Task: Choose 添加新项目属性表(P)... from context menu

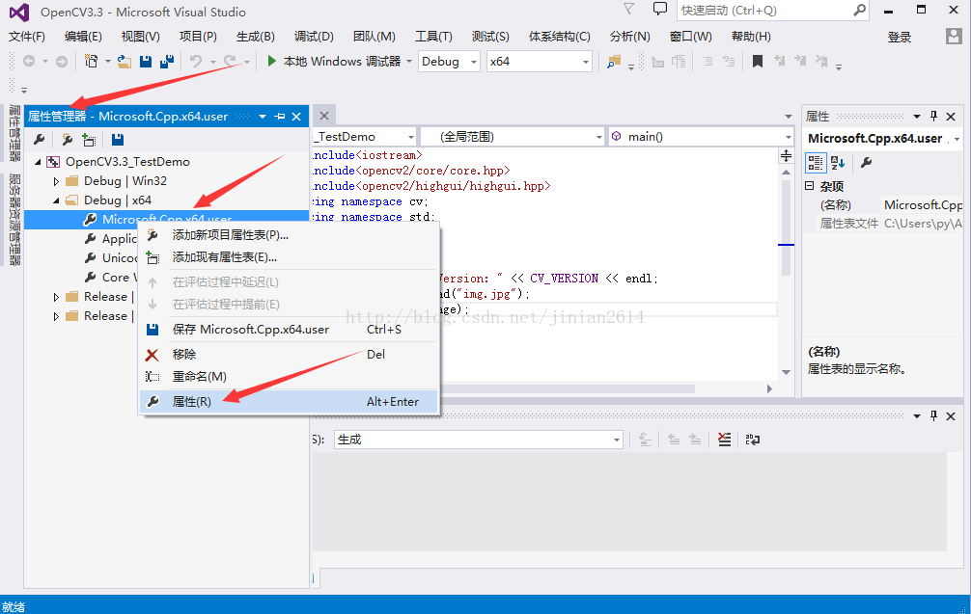Action: click(x=289, y=235)
